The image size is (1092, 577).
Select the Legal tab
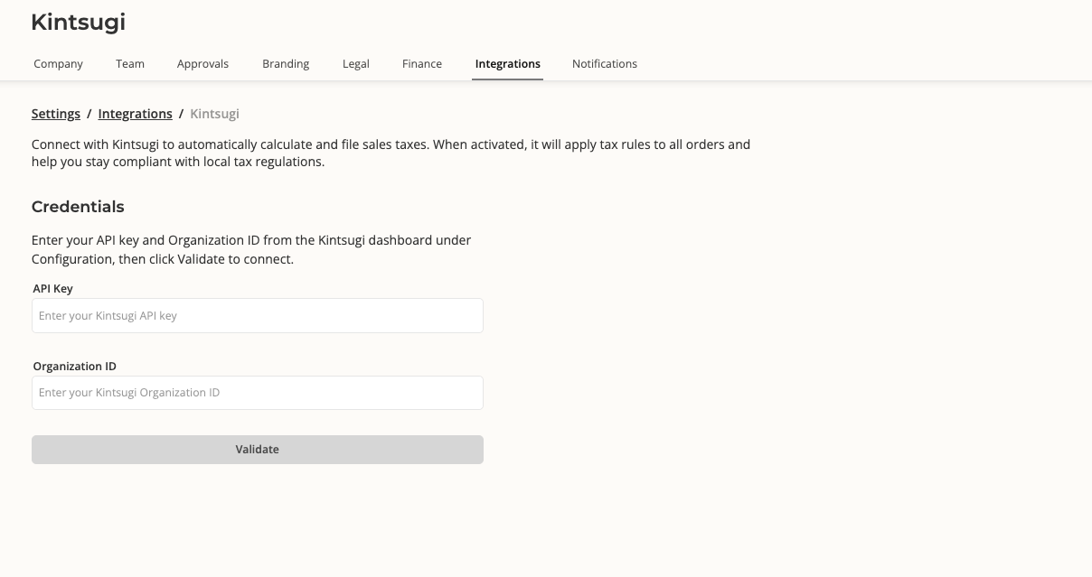click(356, 64)
